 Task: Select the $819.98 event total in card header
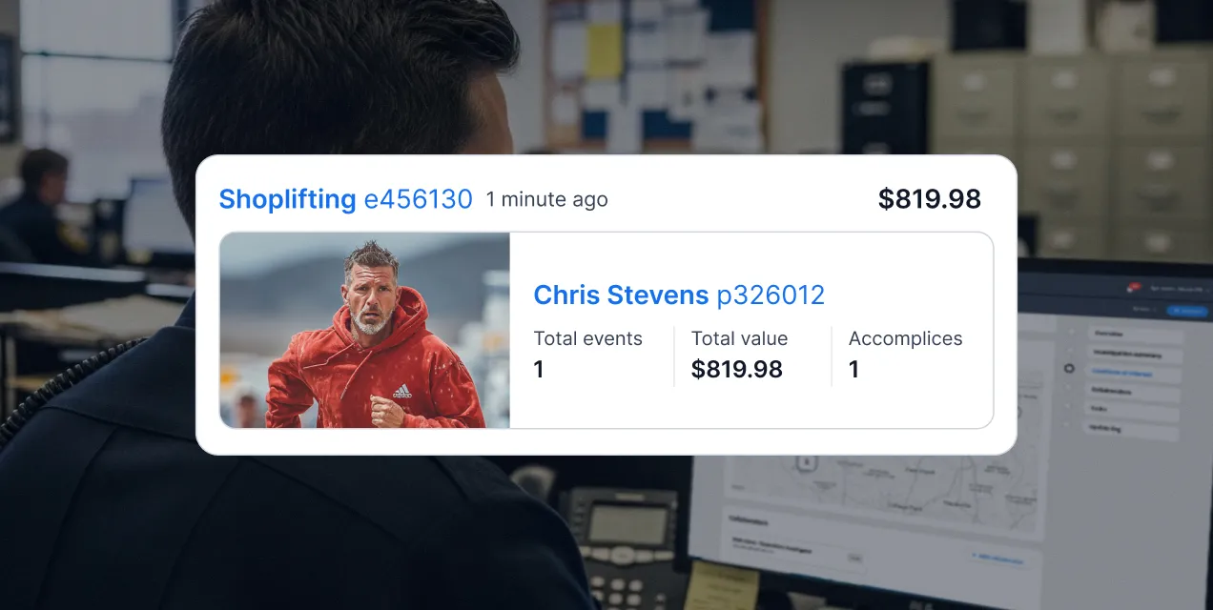point(930,199)
